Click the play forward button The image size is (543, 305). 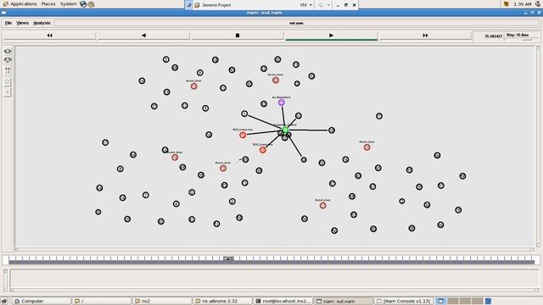[x=332, y=36]
